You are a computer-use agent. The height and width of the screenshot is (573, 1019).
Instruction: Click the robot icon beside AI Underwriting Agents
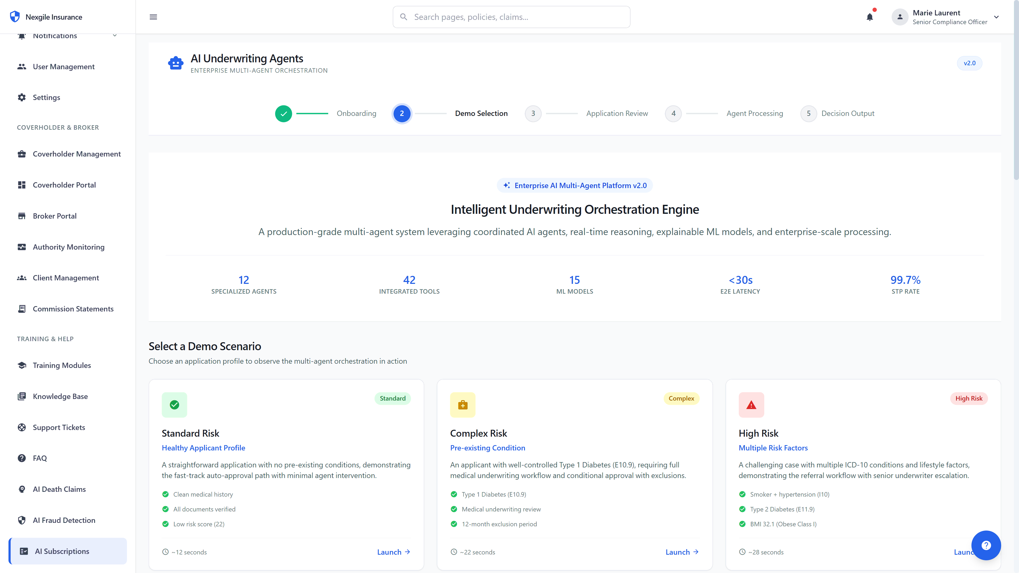coord(176,63)
